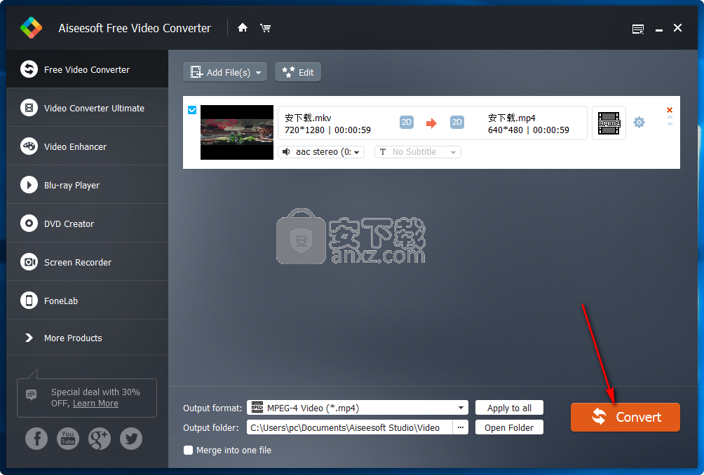Open Output format dropdown
The image size is (704, 475).
point(358,408)
